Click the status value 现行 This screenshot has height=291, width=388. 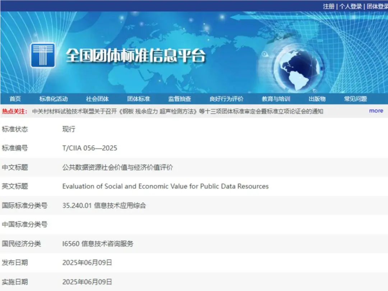point(69,129)
